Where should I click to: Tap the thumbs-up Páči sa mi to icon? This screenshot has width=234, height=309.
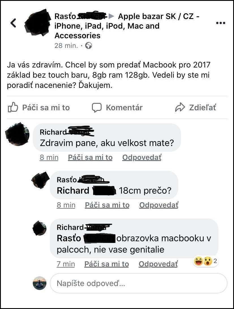(13, 107)
